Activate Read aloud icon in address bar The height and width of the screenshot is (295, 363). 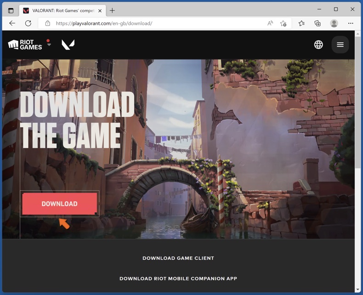click(270, 23)
